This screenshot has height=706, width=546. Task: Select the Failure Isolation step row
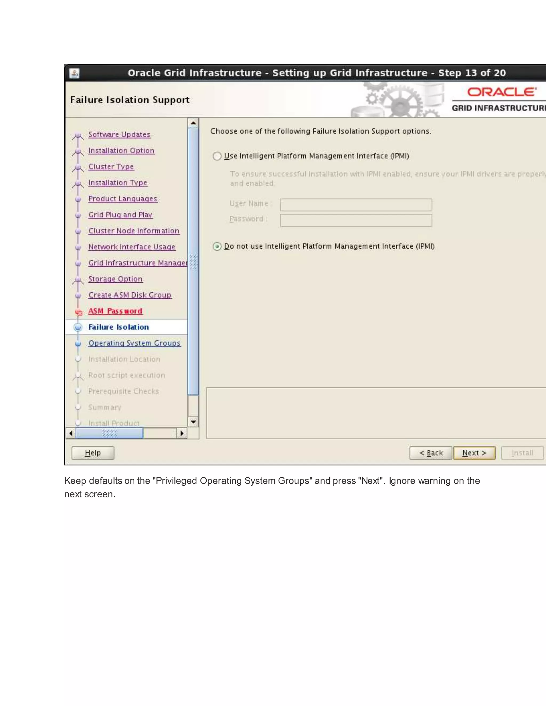(126, 327)
